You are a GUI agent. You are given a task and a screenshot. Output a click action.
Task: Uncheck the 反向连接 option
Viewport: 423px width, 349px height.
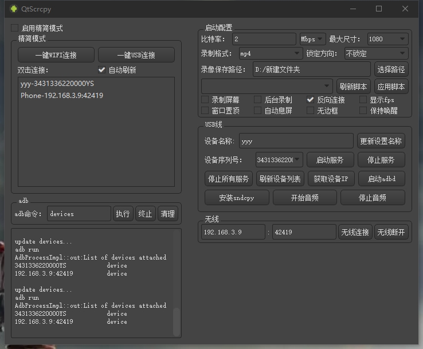(311, 100)
